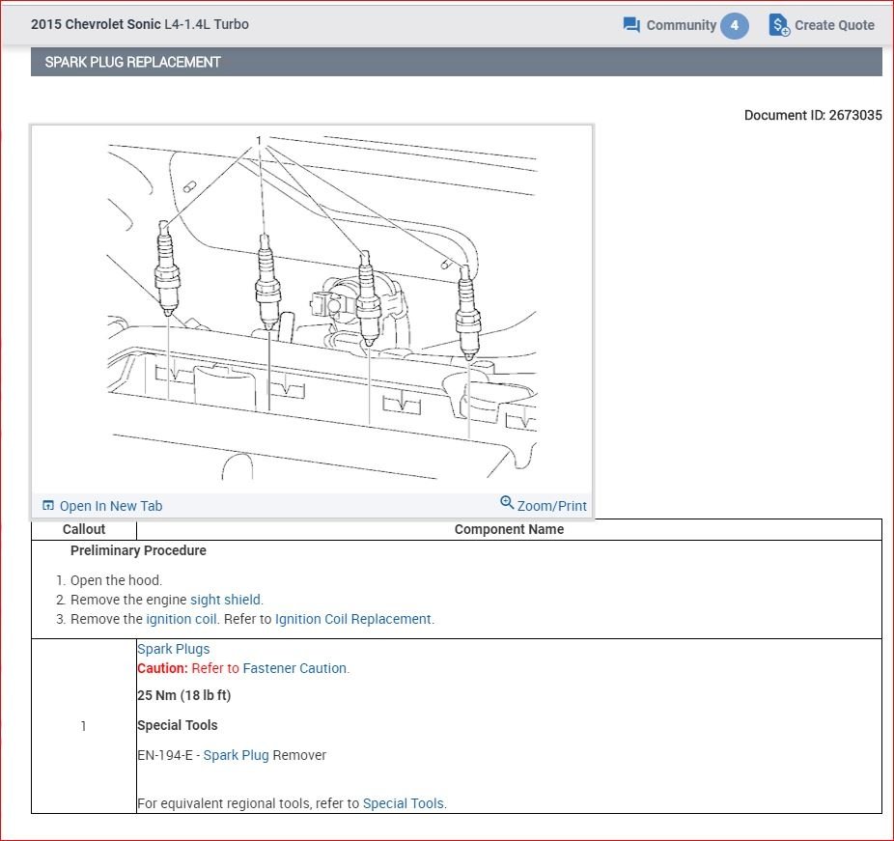This screenshot has height=841, width=894.
Task: Click the Create Quote dollar document icon
Action: tap(779, 24)
